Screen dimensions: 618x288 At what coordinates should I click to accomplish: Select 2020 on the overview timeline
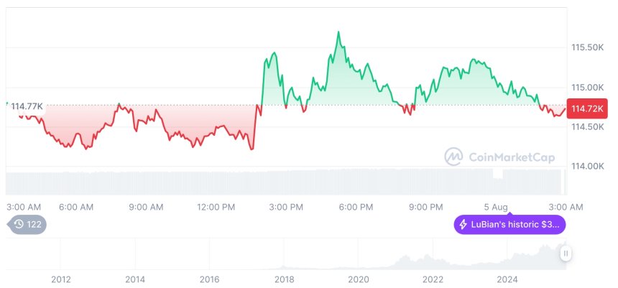coord(358,279)
